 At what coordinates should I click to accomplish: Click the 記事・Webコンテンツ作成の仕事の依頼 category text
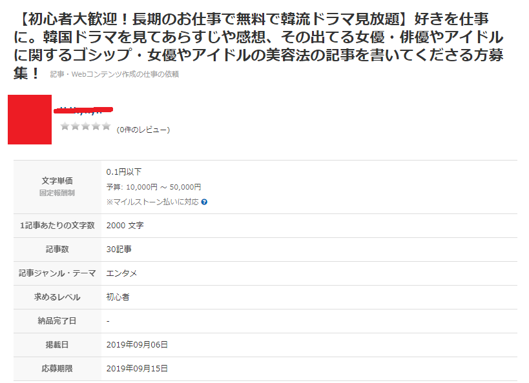point(114,74)
